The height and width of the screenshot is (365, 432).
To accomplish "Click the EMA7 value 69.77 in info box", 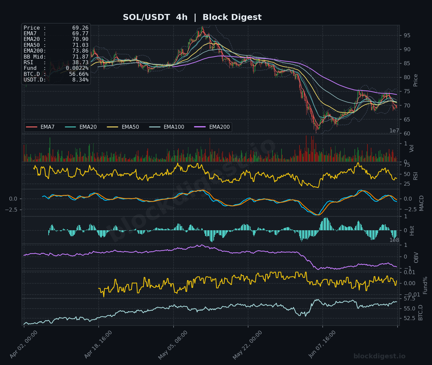I will click(80, 33).
